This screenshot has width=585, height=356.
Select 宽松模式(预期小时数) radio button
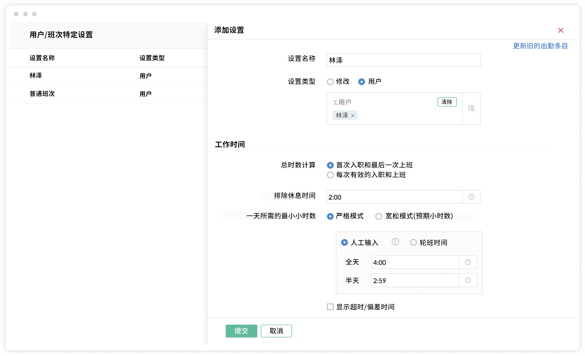pyautogui.click(x=378, y=216)
